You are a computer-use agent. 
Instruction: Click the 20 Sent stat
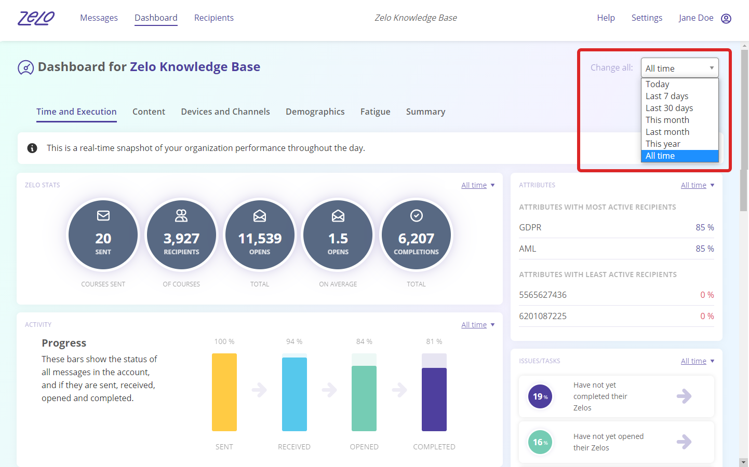(x=103, y=235)
